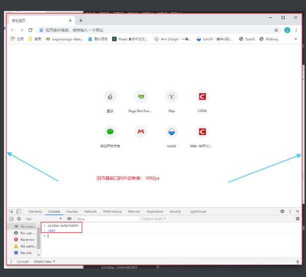Click the window.outerWidth console entry

tap(63, 225)
